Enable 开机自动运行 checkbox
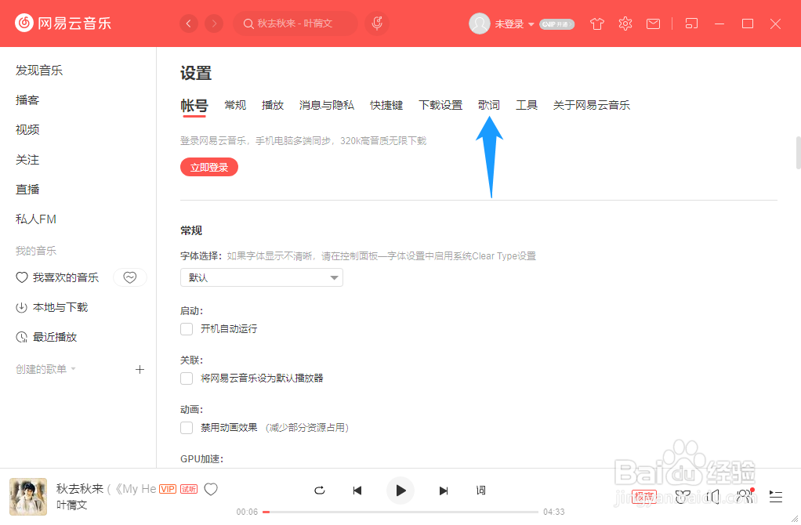The image size is (801, 525). 187,329
